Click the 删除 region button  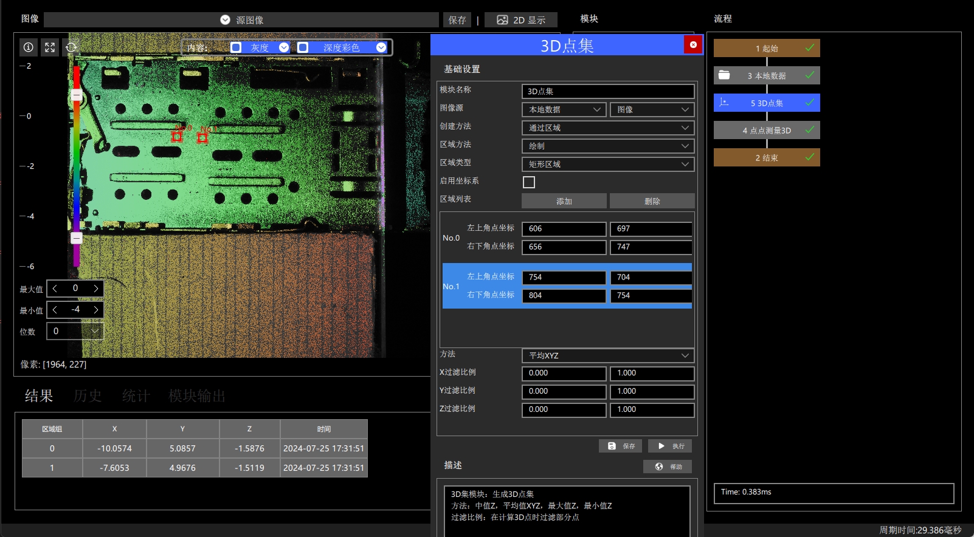coord(652,201)
